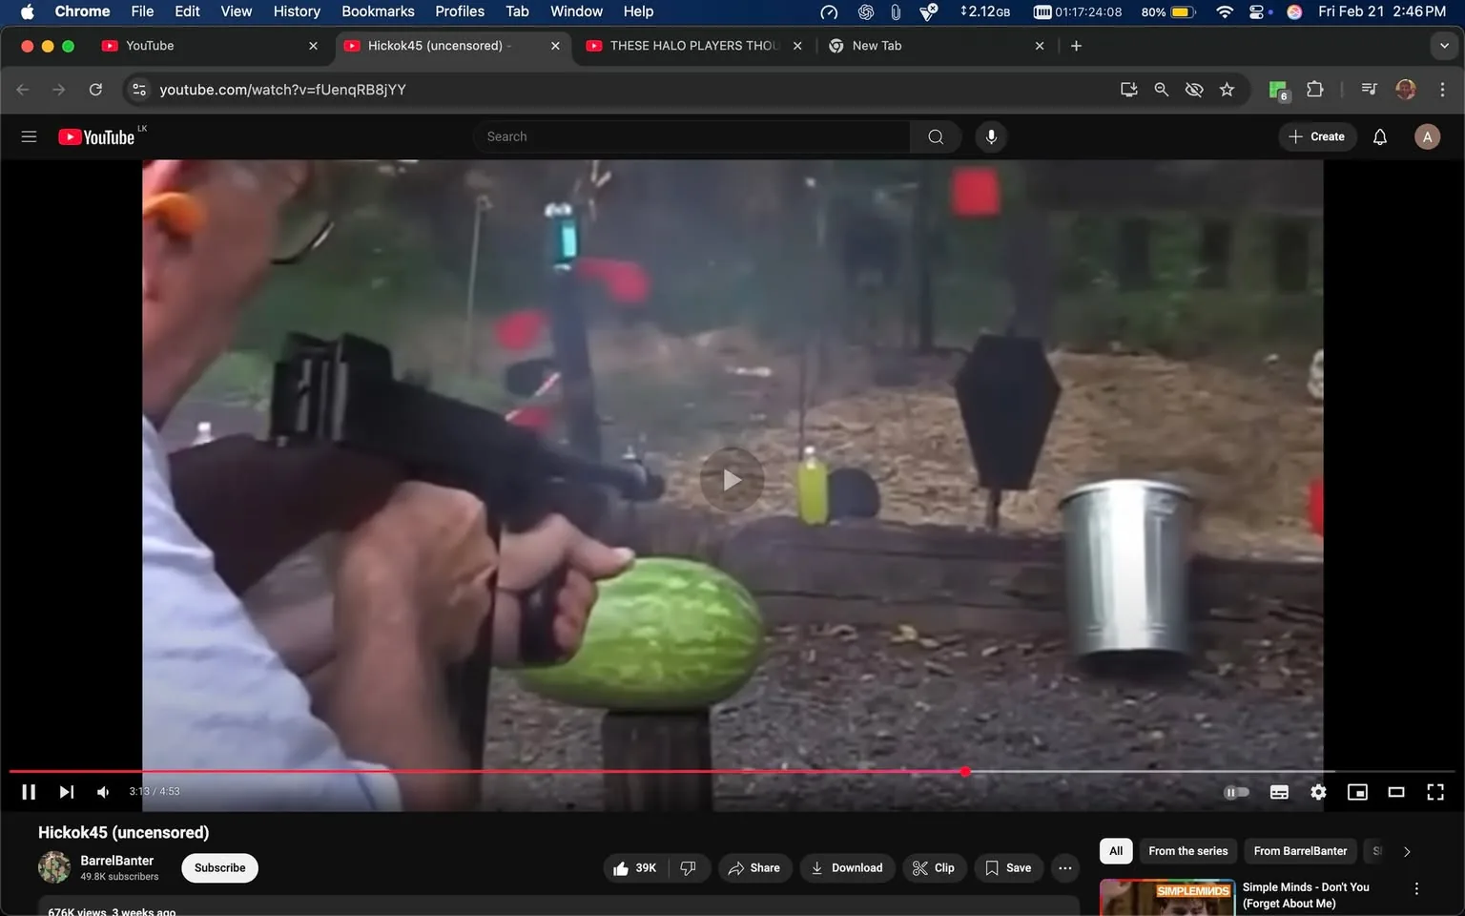Viewport: 1465px width, 916px height.
Task: Open more options on Simple Minds suggestion
Action: click(x=1416, y=887)
